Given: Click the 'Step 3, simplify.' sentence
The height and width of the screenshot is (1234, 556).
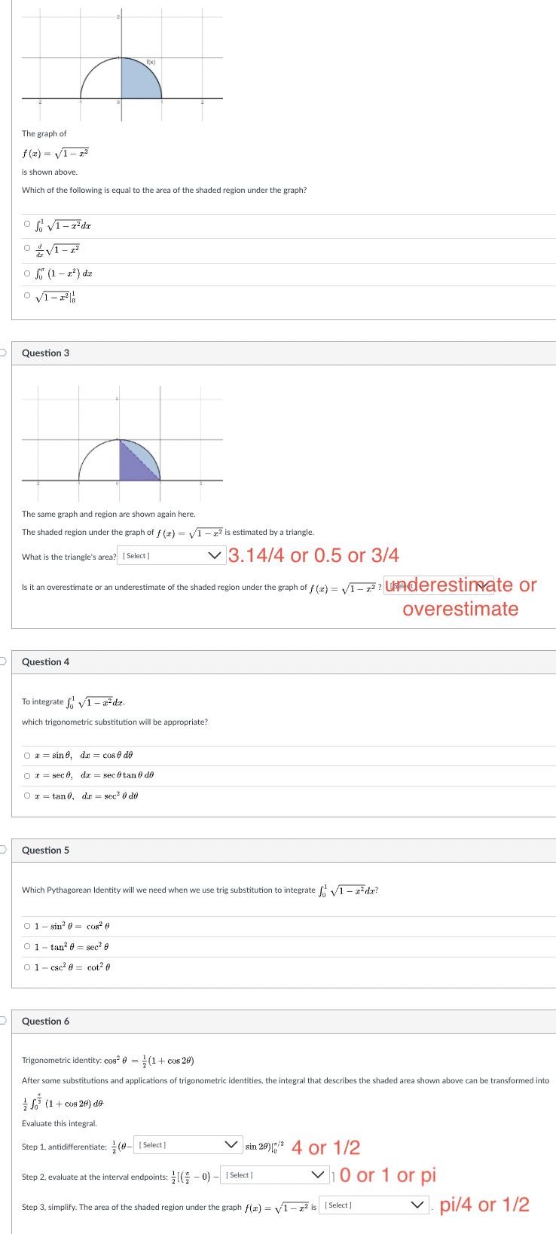Looking at the screenshot, I should pos(170,1207).
